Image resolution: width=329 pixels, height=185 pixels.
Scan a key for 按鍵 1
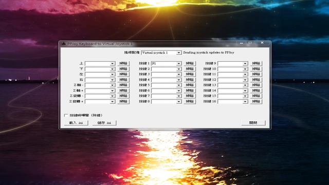point(190,63)
